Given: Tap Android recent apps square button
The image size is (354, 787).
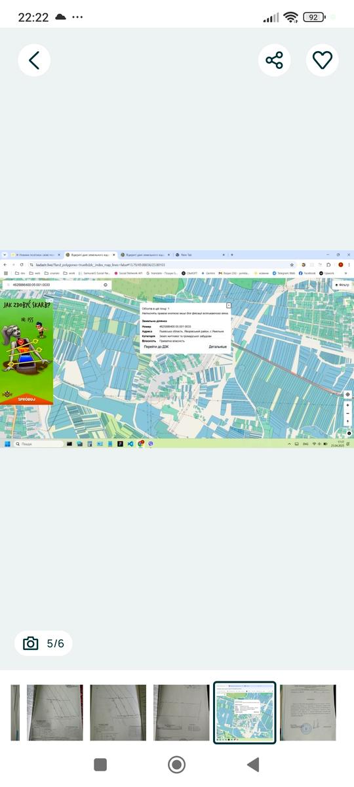Looking at the screenshot, I should 100,765.
